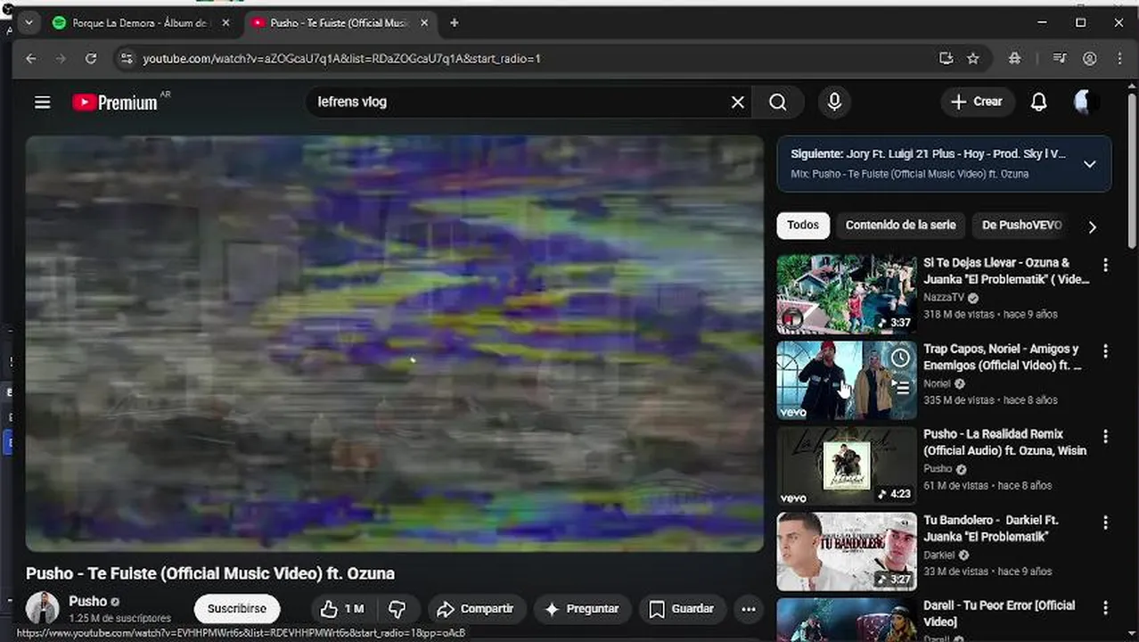Start voice search with microphone
Screen dimensions: 1139x642
834,102
